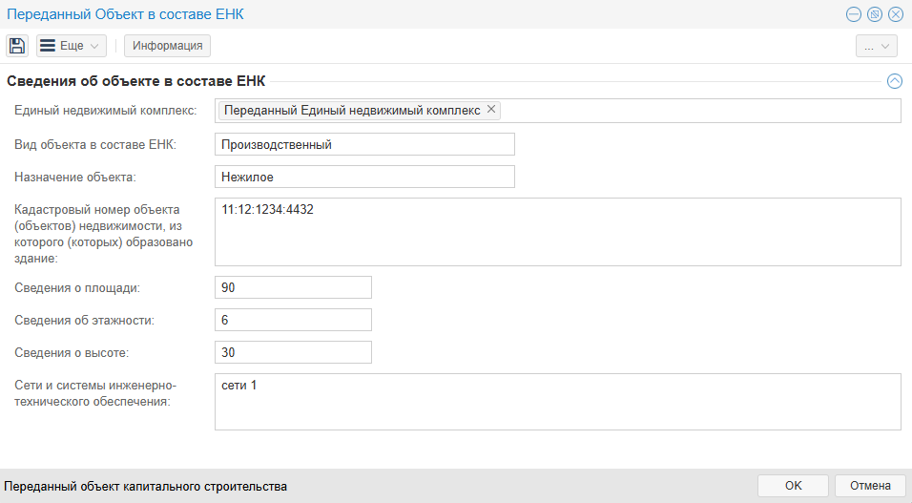Focus the Сведения о площади field
Image resolution: width=912 pixels, height=503 pixels.
click(x=293, y=287)
